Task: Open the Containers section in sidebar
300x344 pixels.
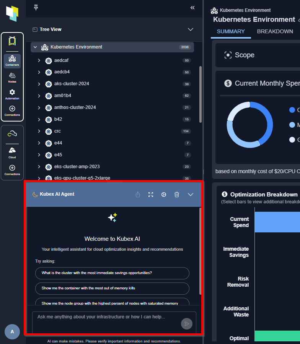Action: (x=12, y=61)
